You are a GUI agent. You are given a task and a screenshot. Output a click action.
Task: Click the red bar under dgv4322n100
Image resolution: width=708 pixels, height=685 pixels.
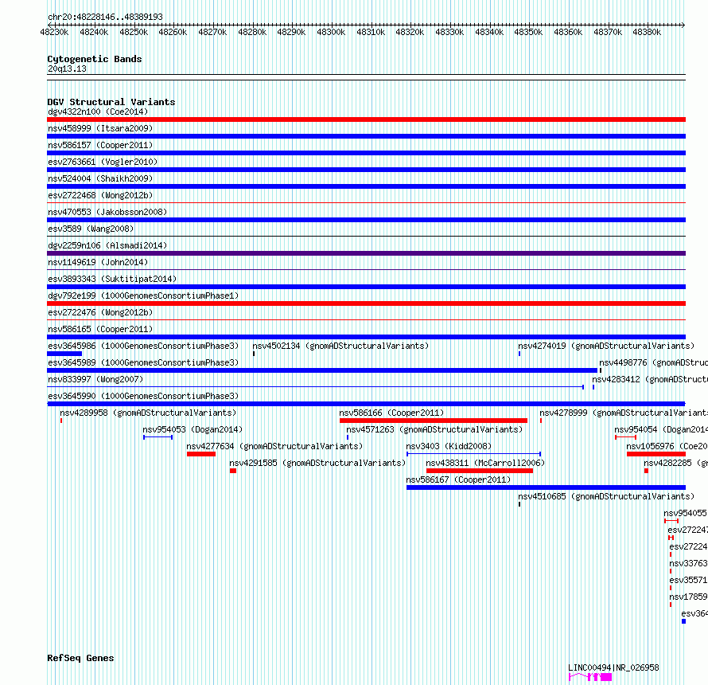tap(366, 119)
